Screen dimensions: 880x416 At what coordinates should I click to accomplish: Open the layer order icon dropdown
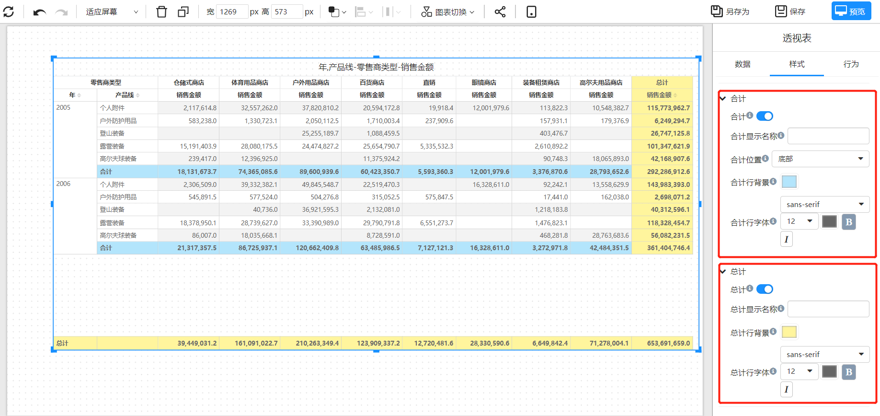click(x=337, y=12)
